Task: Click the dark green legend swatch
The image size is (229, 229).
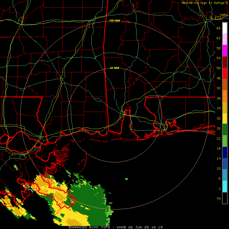Action: coord(225,130)
